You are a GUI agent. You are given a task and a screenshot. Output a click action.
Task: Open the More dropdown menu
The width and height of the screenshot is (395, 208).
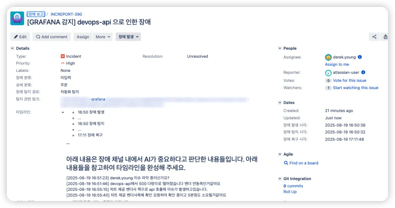point(103,37)
